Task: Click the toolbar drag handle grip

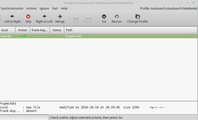Action: (1, 19)
